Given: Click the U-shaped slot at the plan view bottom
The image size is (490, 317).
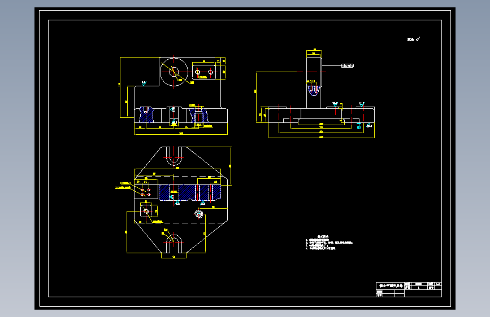Looking at the screenshot, I should [x=174, y=244].
